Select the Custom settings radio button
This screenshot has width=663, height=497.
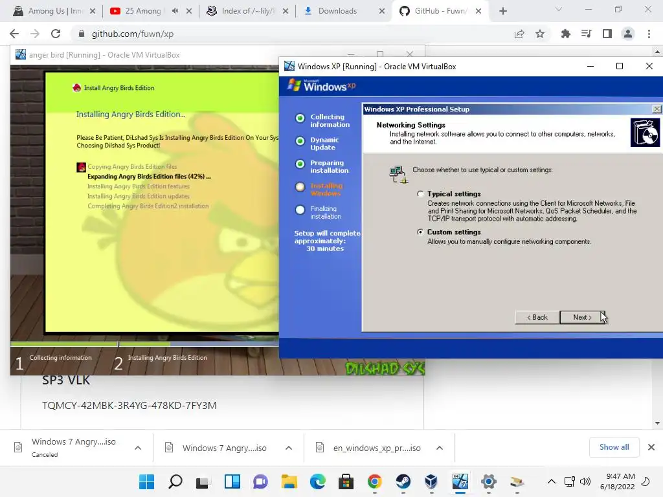tap(420, 232)
